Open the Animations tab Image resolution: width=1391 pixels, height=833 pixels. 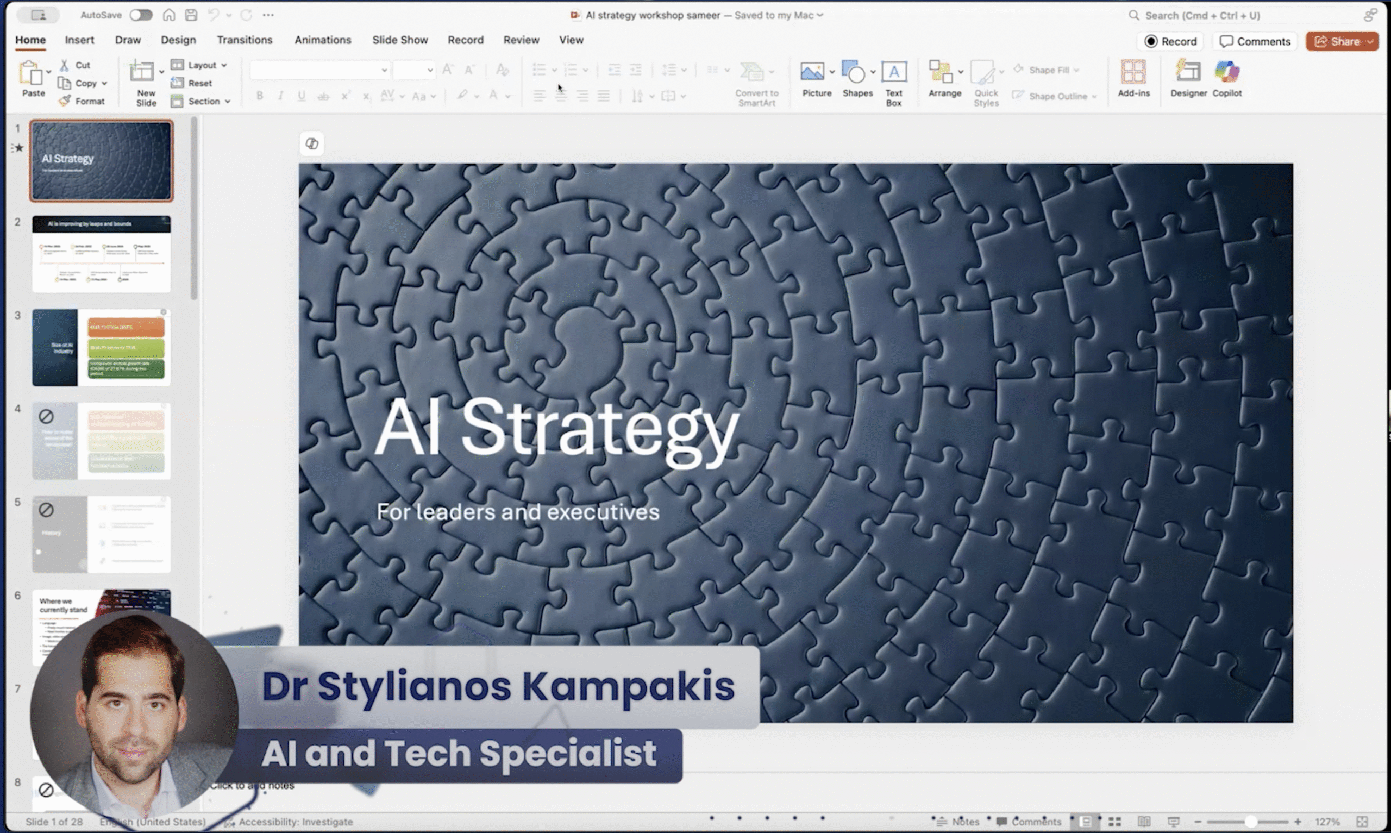tap(323, 40)
